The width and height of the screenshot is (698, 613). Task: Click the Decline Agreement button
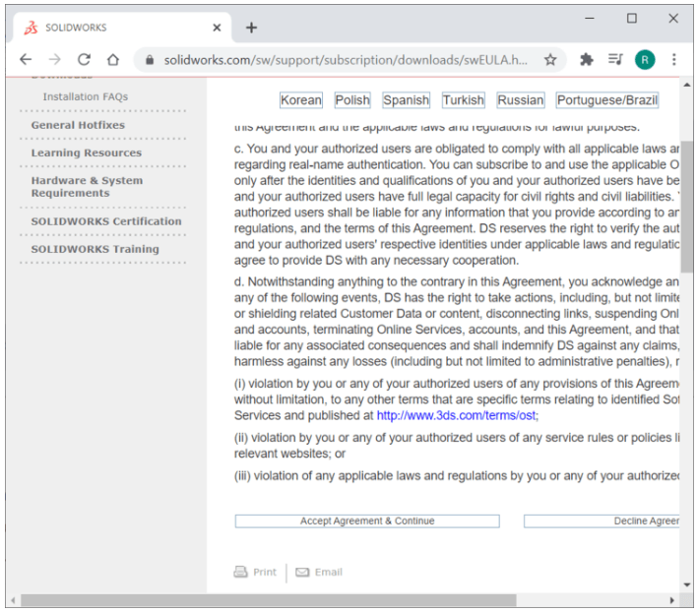[602, 521]
